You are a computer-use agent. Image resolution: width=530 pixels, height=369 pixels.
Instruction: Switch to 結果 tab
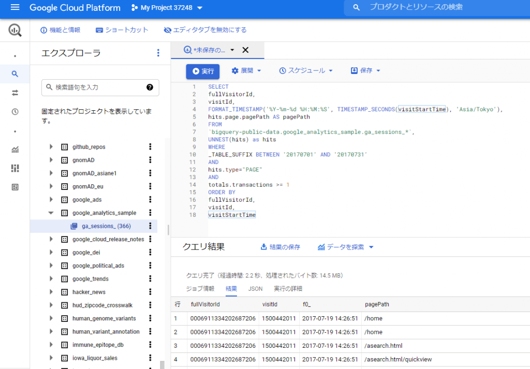(231, 289)
